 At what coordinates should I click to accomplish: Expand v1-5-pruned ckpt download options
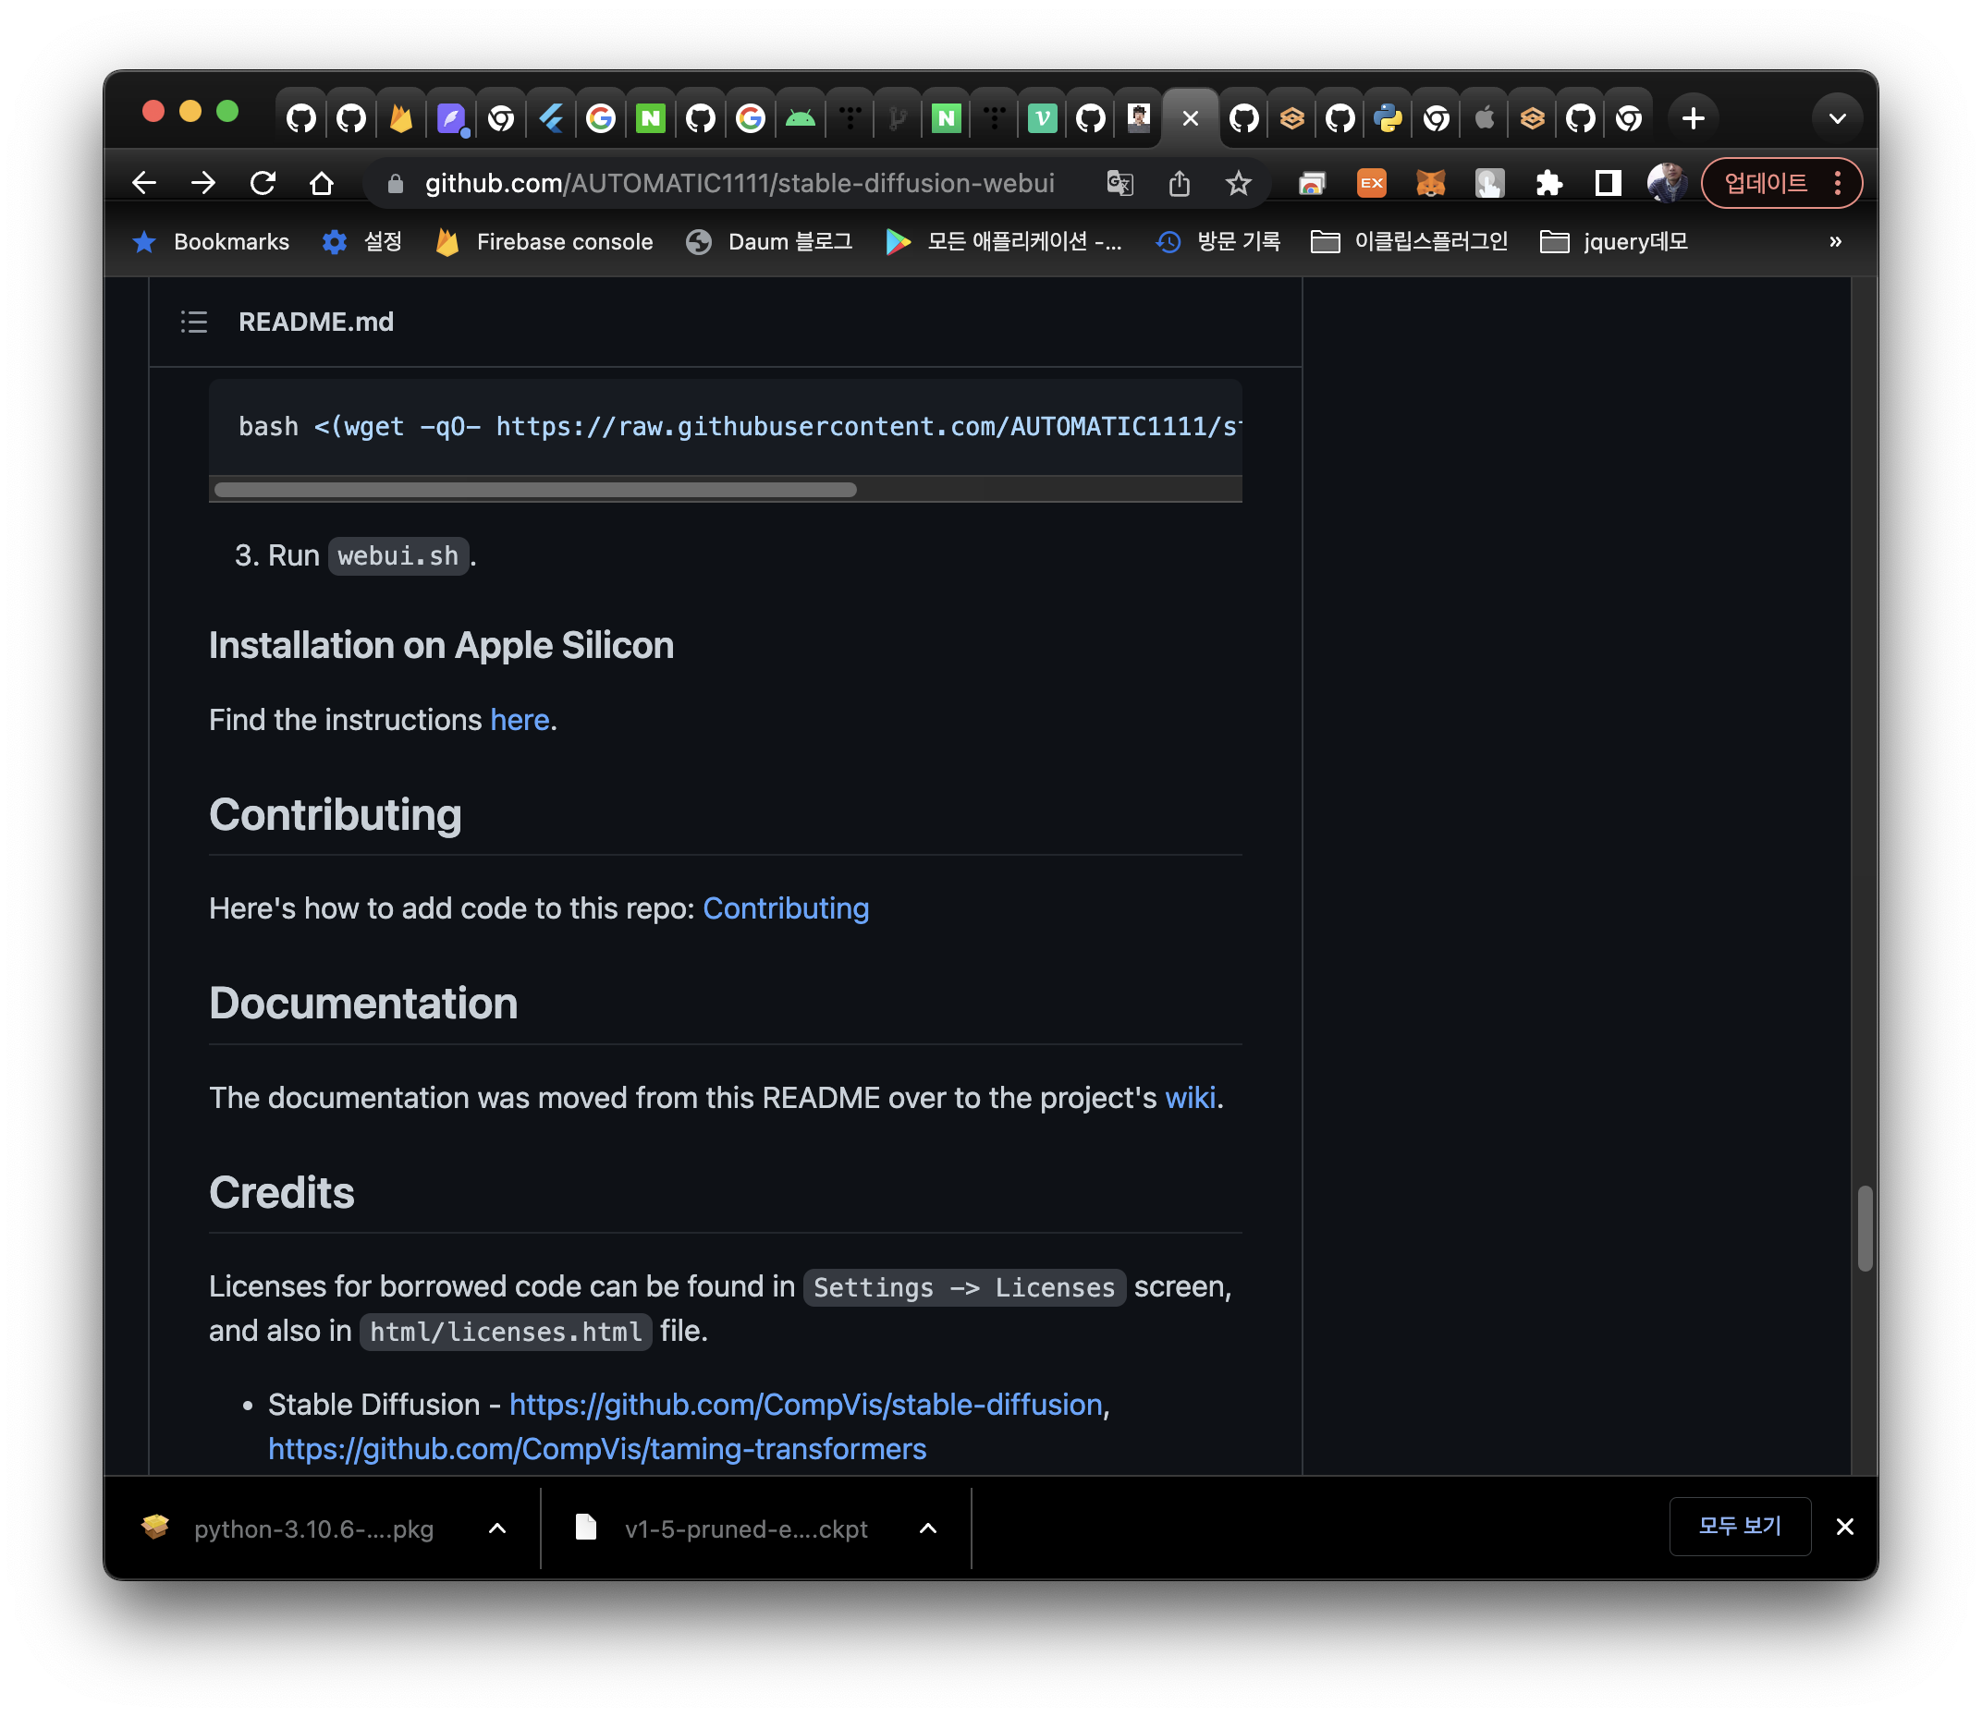pyautogui.click(x=928, y=1528)
